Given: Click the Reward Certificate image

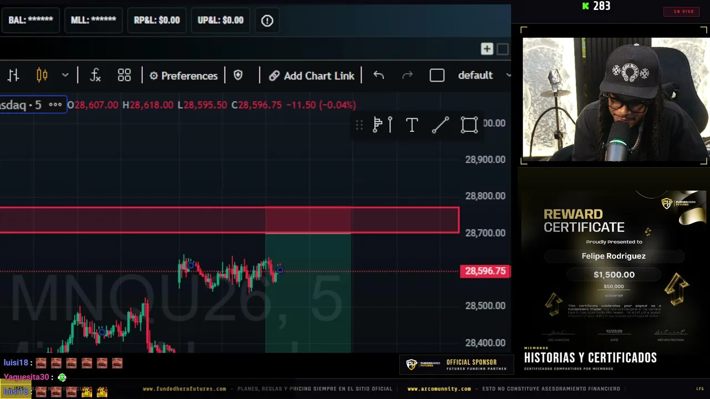Looking at the screenshot, I should [614, 269].
